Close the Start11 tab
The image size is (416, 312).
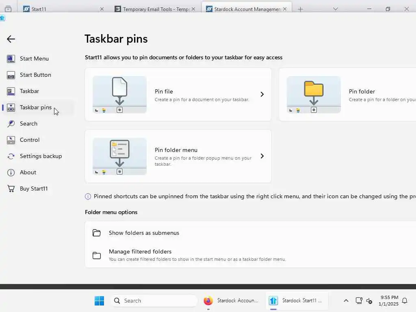point(102,9)
